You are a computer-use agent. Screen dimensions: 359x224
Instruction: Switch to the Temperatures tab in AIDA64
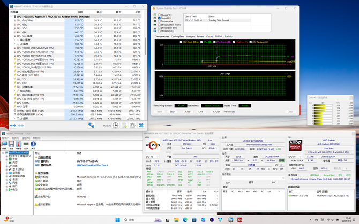pyautogui.click(x=162, y=36)
